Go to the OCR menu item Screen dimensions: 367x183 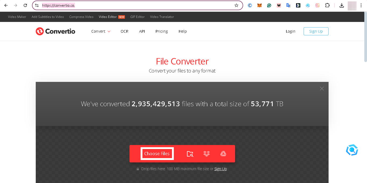(x=124, y=31)
